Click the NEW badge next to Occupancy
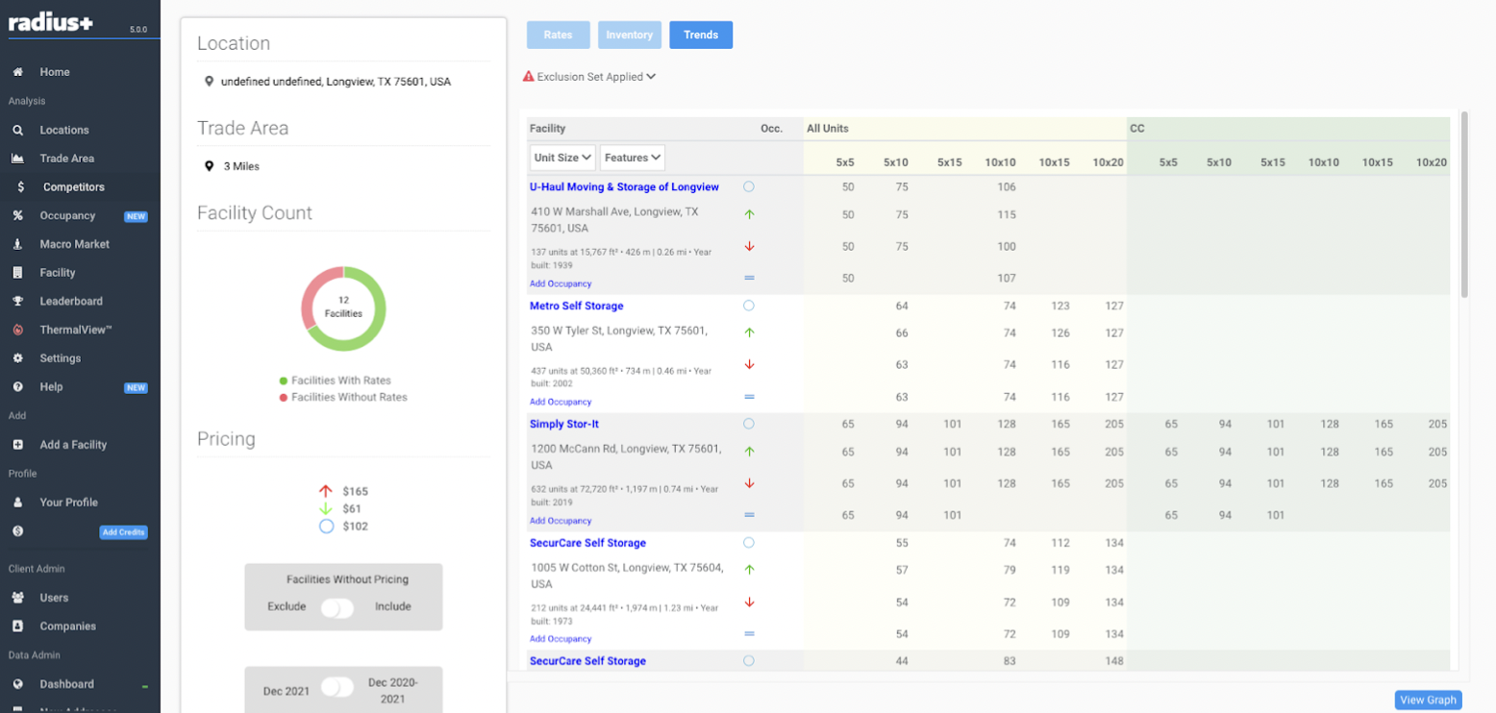 point(136,216)
